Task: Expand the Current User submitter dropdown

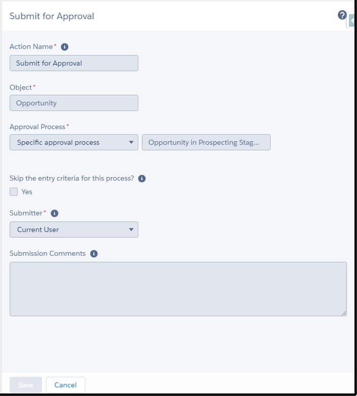Action: click(x=74, y=230)
